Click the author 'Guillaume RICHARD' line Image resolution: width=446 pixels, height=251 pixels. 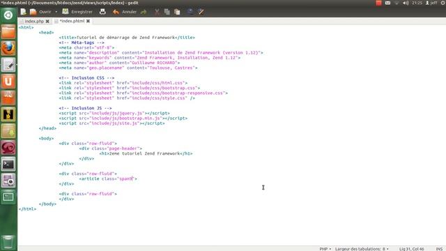pyautogui.click(x=119, y=63)
